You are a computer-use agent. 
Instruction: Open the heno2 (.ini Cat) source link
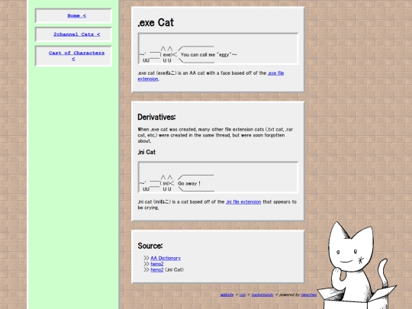(157, 269)
